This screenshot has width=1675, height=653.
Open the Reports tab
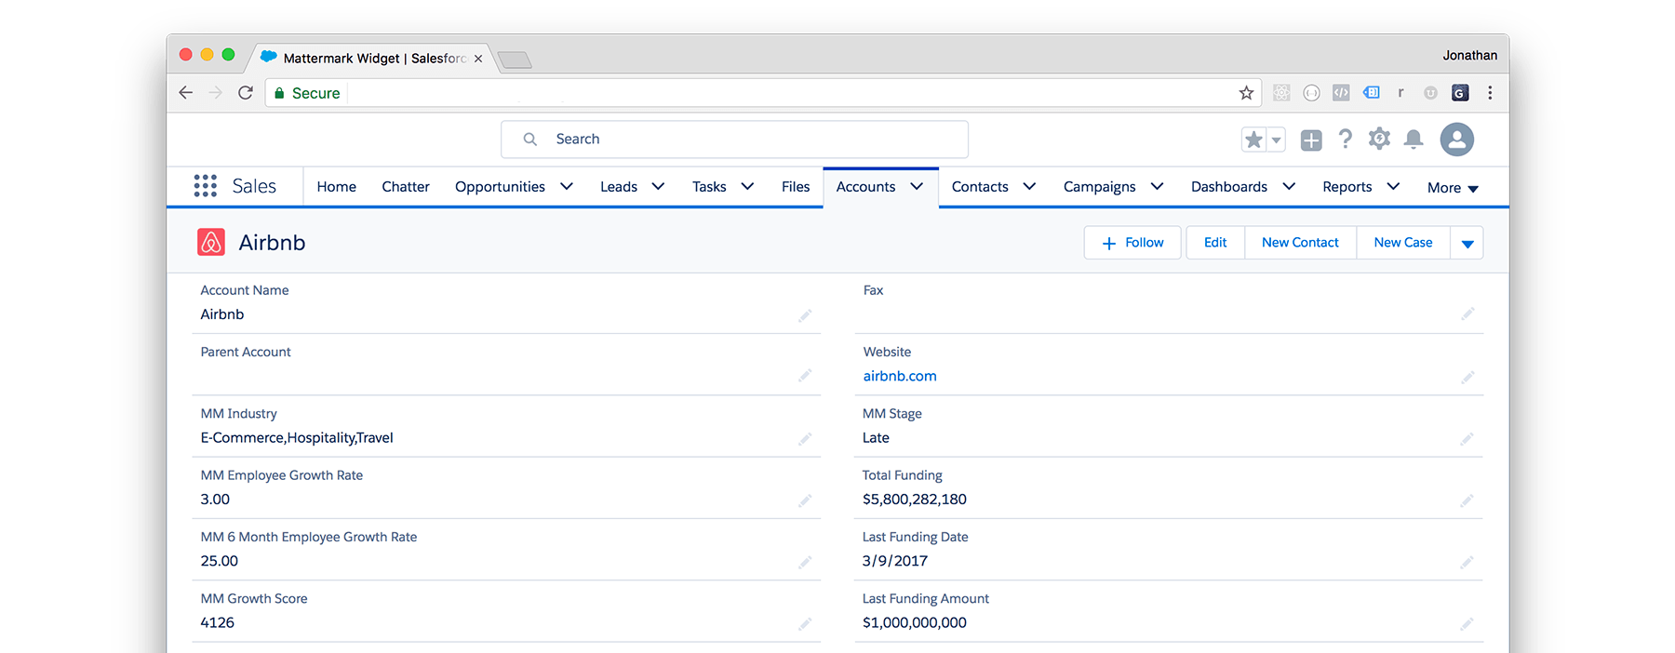[x=1347, y=187]
